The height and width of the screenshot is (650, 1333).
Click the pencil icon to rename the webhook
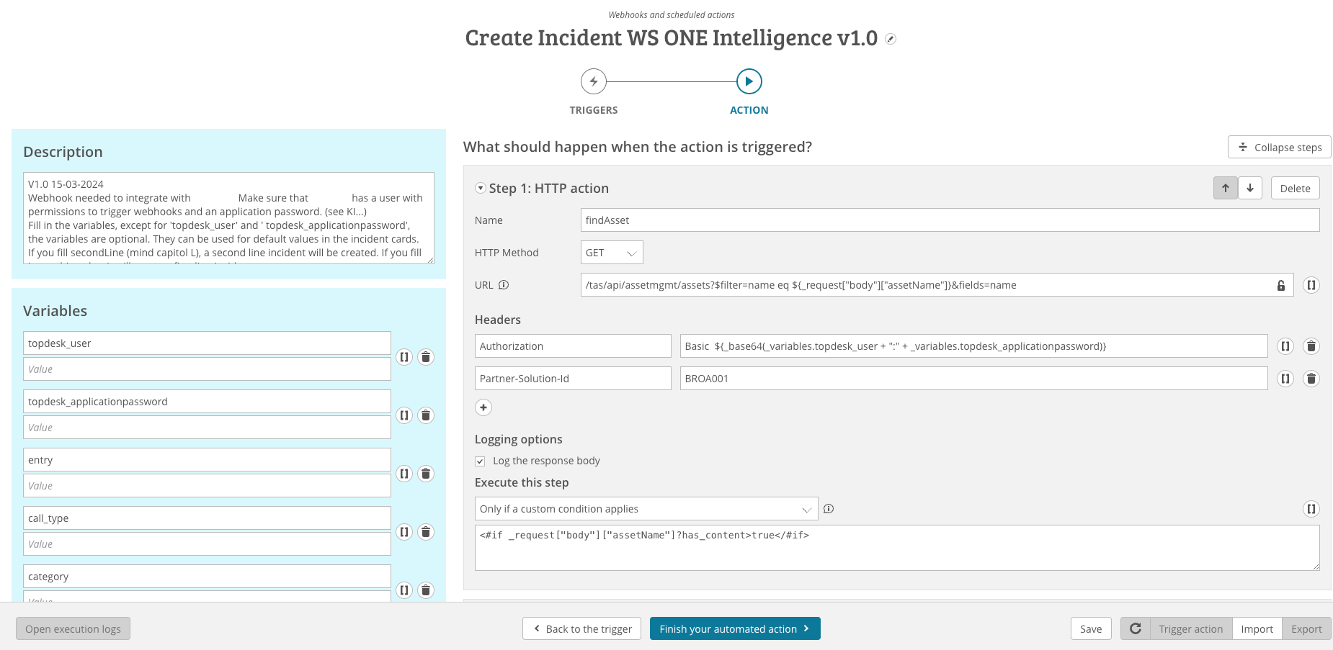[x=891, y=39]
